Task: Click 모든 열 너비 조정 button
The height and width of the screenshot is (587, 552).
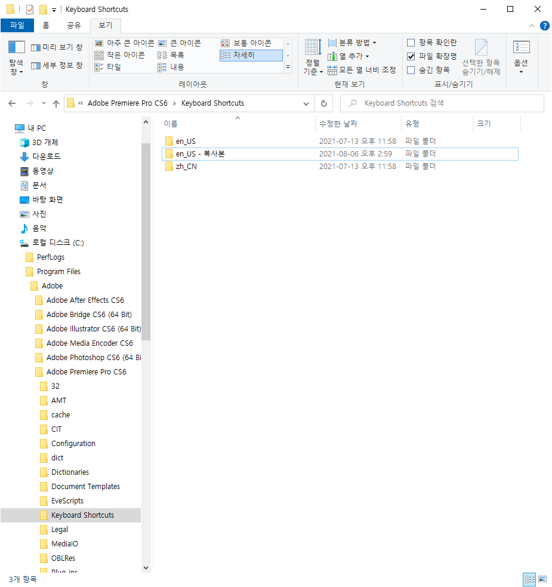Action: 362,70
